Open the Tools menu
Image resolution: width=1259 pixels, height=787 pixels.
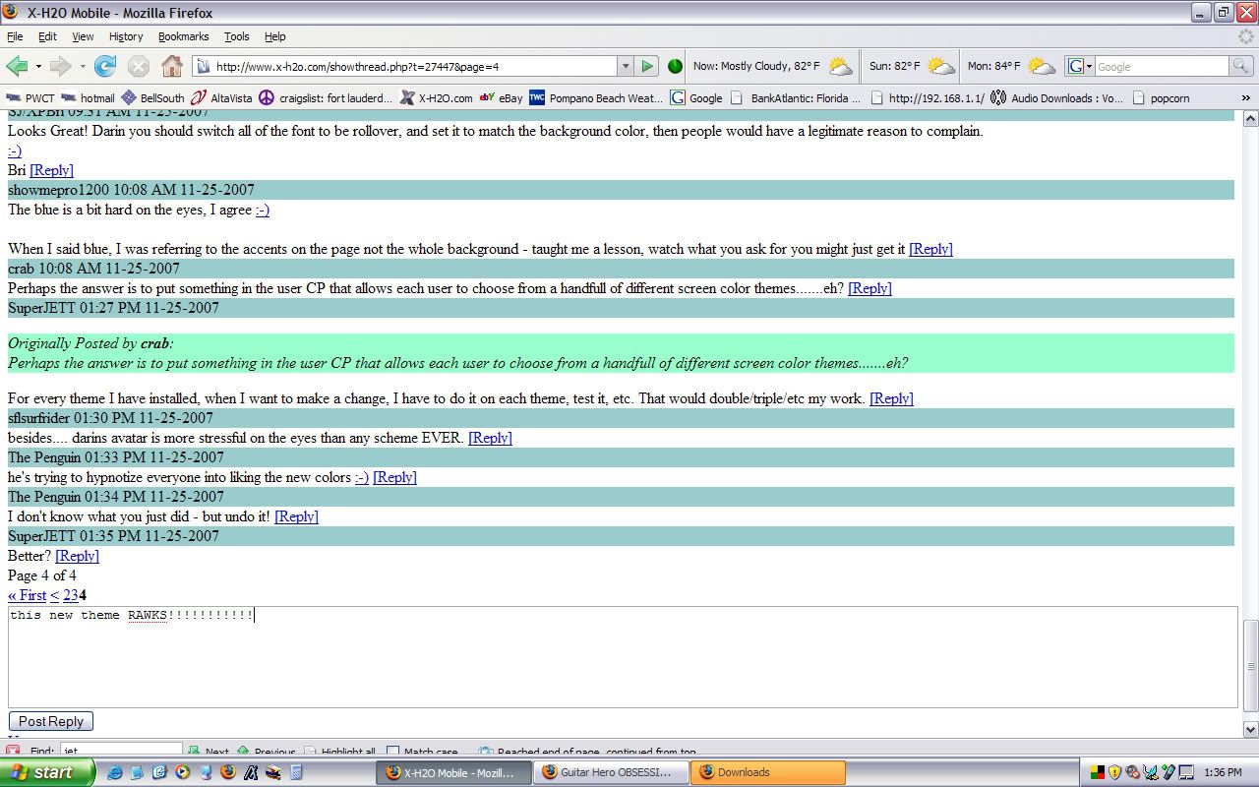coord(237,36)
